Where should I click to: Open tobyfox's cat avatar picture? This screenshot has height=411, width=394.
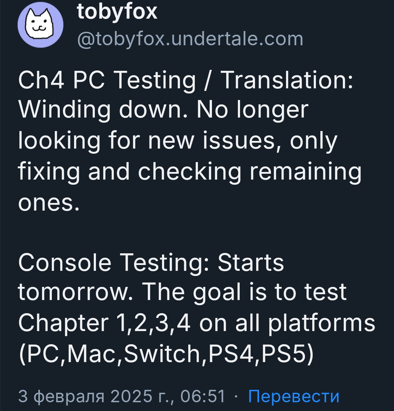[x=40, y=25]
